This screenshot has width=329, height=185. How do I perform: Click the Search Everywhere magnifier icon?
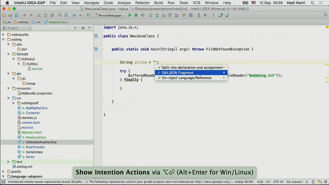pos(325,15)
